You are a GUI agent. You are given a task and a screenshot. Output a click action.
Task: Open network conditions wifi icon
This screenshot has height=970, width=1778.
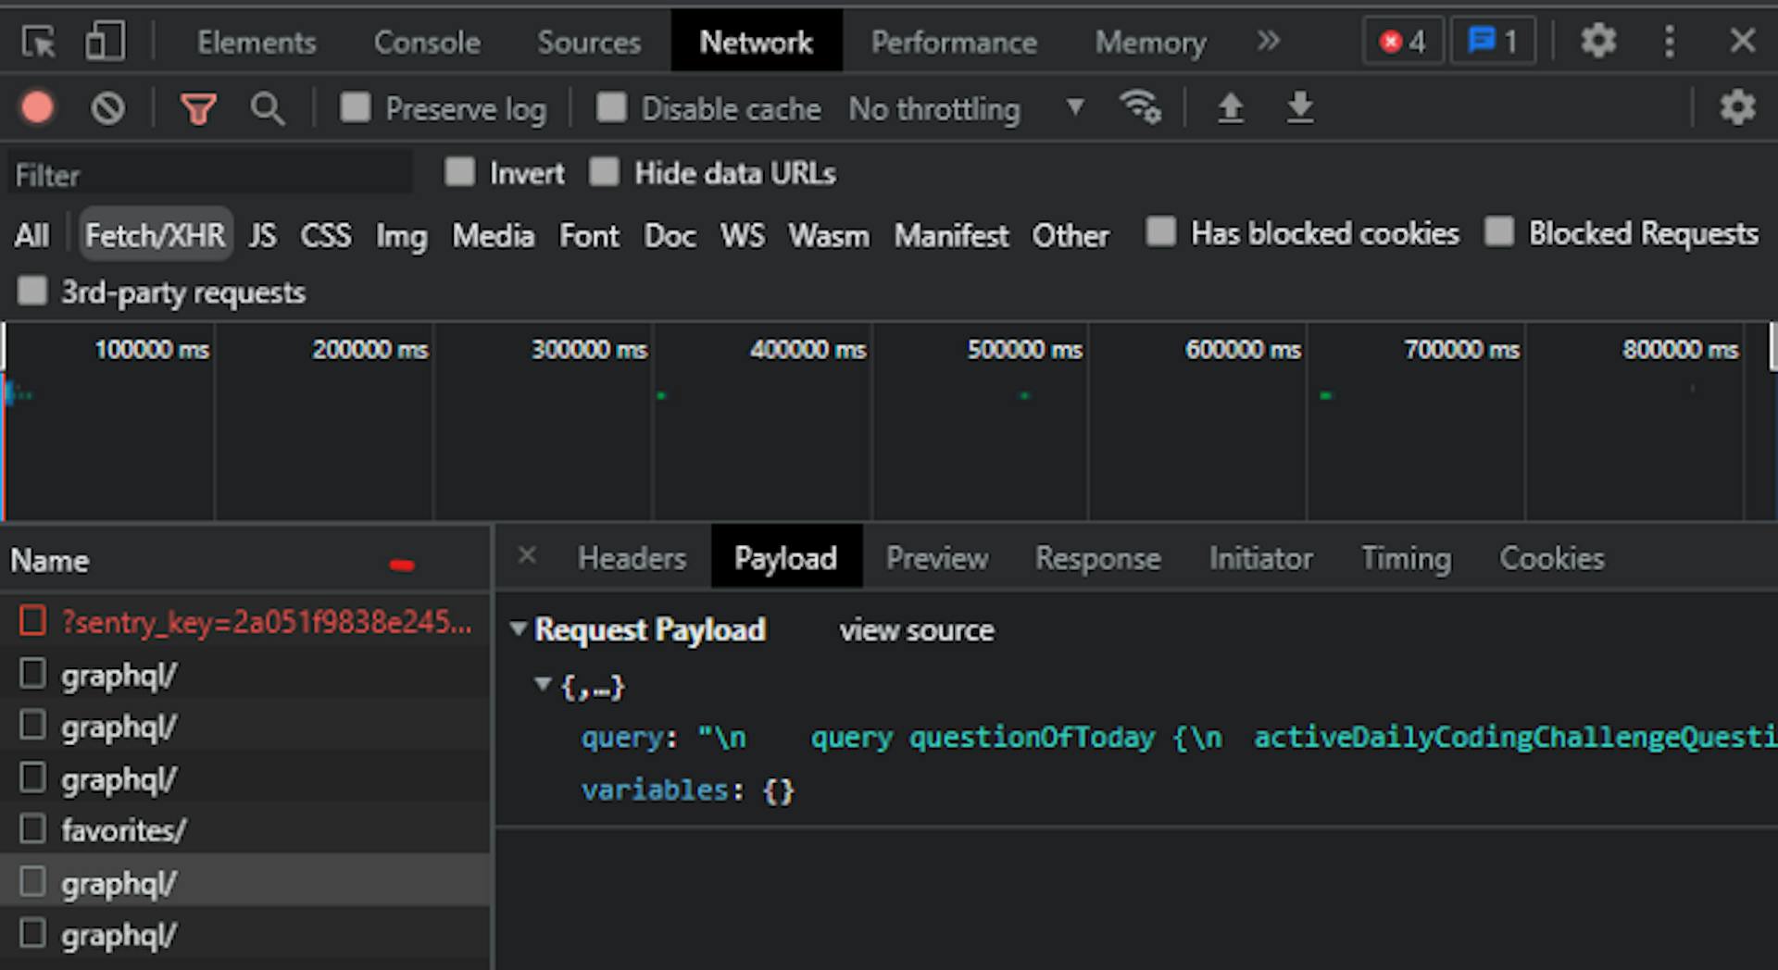(x=1140, y=107)
